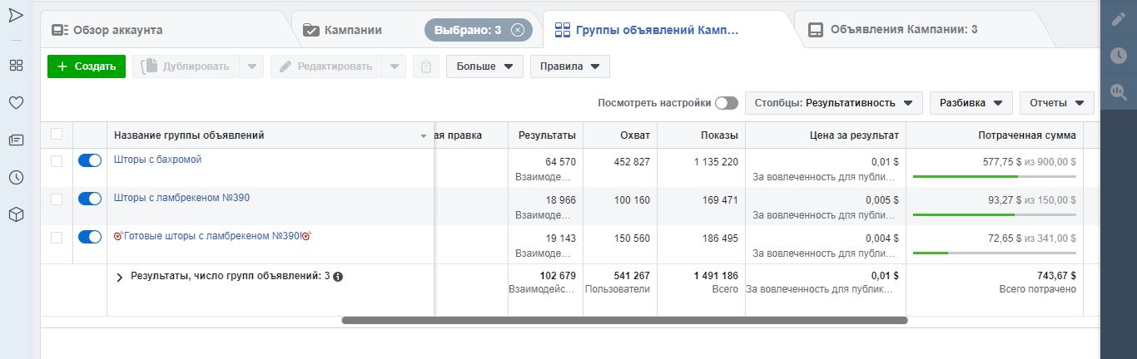1137x359 pixels.
Task: Click the delete clipboard icon button
Action: 426,66
